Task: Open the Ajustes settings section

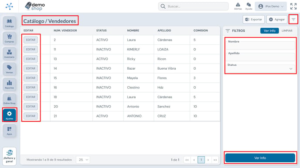Action: (x=10, y=115)
